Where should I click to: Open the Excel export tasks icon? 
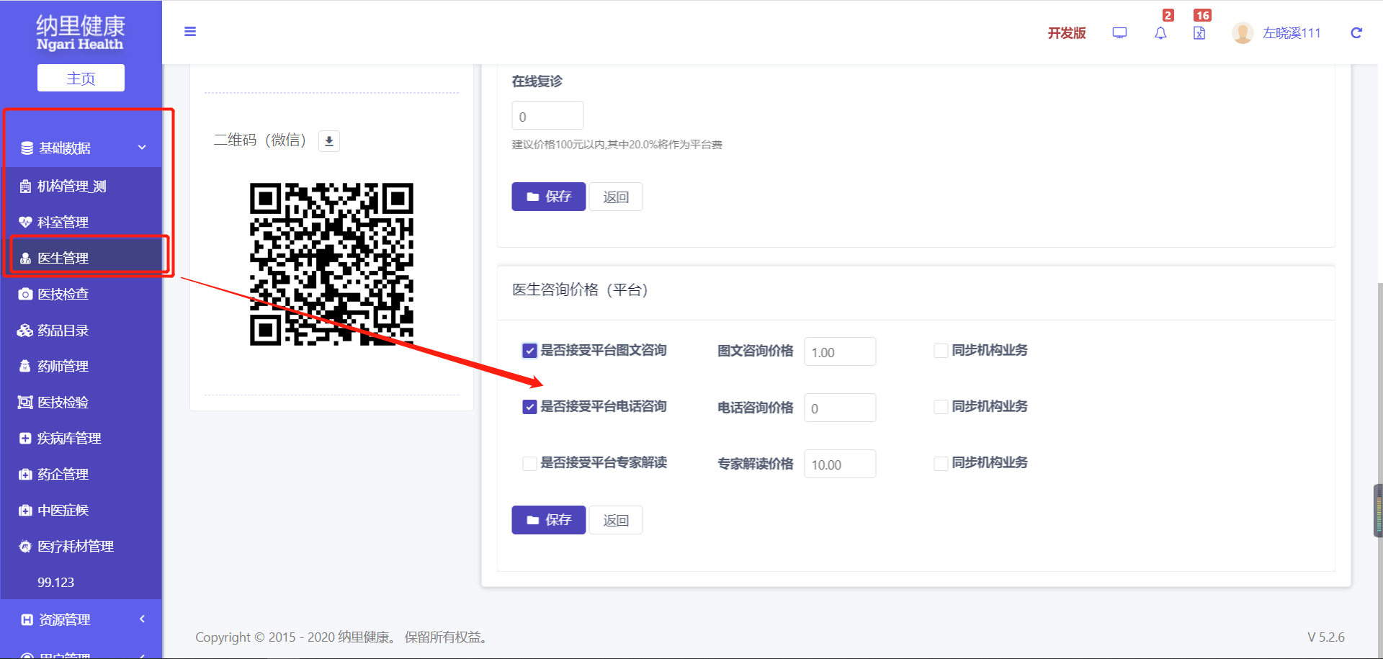[x=1199, y=33]
